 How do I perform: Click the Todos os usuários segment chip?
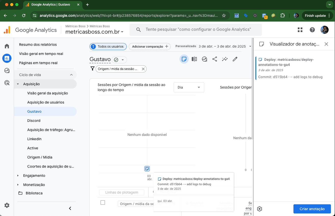pyautogui.click(x=108, y=47)
